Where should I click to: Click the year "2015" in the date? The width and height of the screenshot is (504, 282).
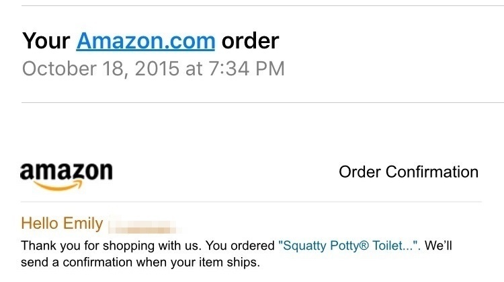(157, 69)
